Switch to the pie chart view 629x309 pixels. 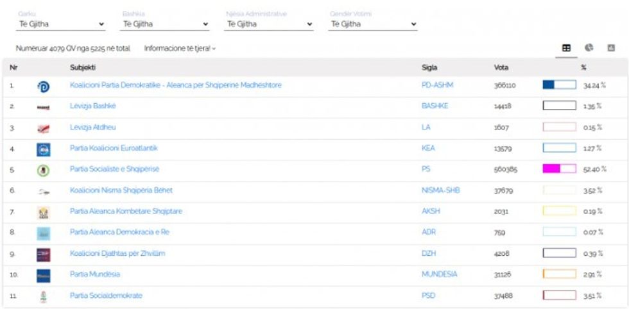point(589,48)
